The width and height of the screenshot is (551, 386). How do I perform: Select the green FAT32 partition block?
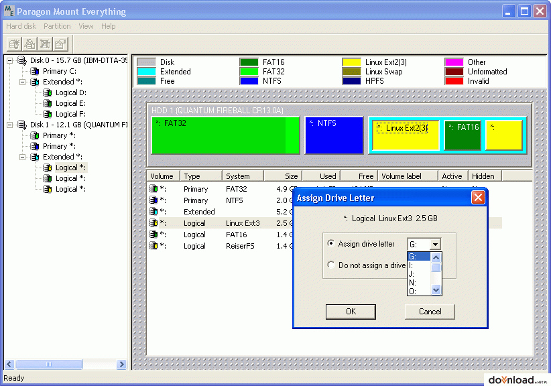[x=225, y=135]
